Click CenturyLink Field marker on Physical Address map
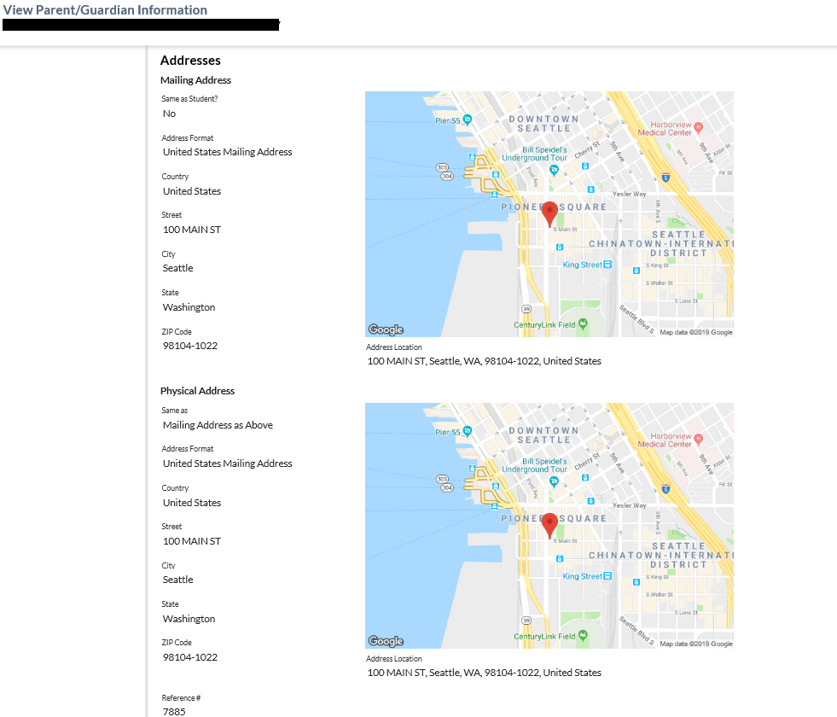837x717 pixels. point(583,635)
